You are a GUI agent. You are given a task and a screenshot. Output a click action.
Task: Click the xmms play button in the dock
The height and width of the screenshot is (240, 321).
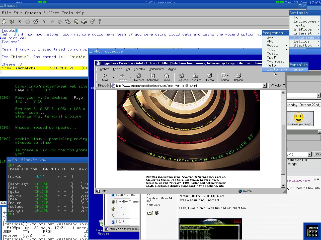[x=311, y=232]
